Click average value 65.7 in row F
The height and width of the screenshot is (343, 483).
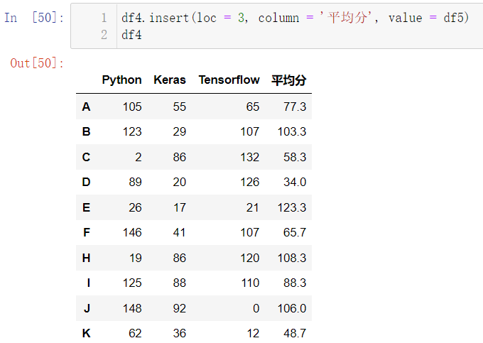295,232
